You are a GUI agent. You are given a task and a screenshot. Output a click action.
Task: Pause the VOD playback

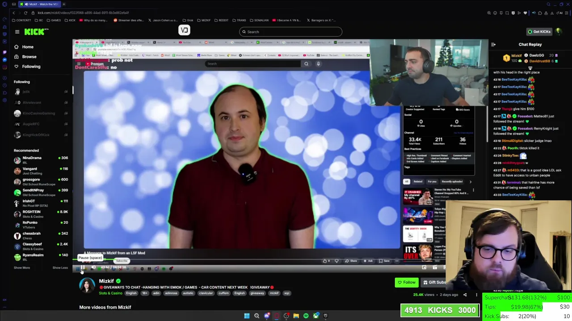pos(83,267)
